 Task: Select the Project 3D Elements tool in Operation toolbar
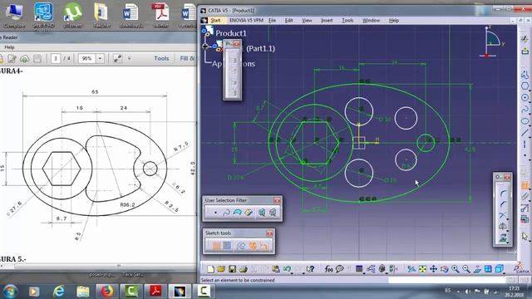click(x=502, y=238)
